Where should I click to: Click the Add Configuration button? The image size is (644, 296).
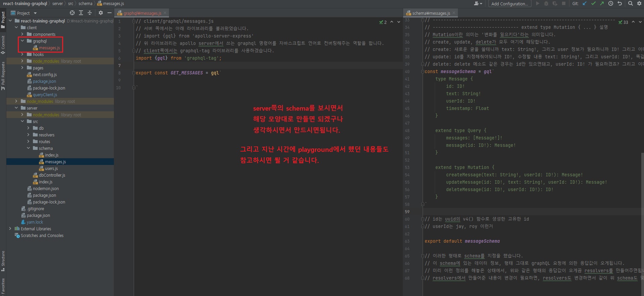(x=509, y=4)
